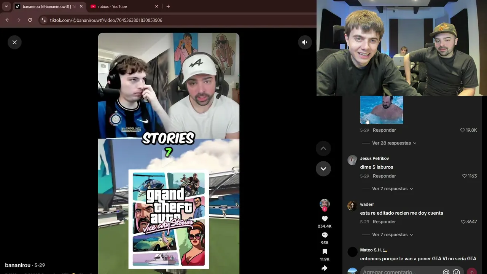
Task: Click Jesus Petrikov's avatar
Action: point(352,160)
